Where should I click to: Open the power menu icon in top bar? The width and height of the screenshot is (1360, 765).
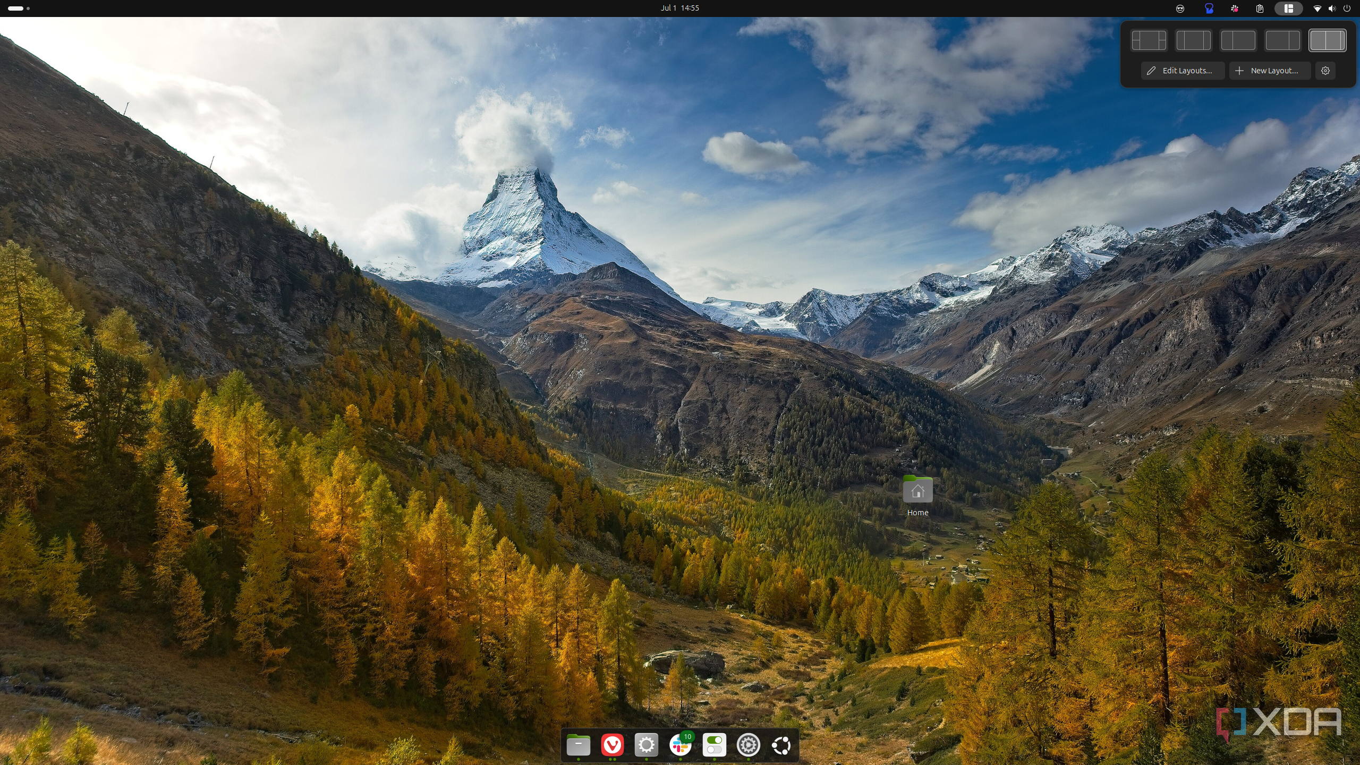tap(1347, 8)
